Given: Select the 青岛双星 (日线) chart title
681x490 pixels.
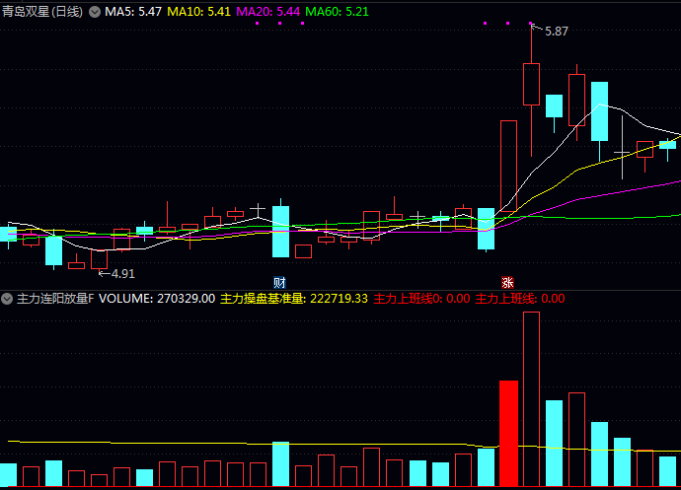Looking at the screenshot, I should (42, 11).
